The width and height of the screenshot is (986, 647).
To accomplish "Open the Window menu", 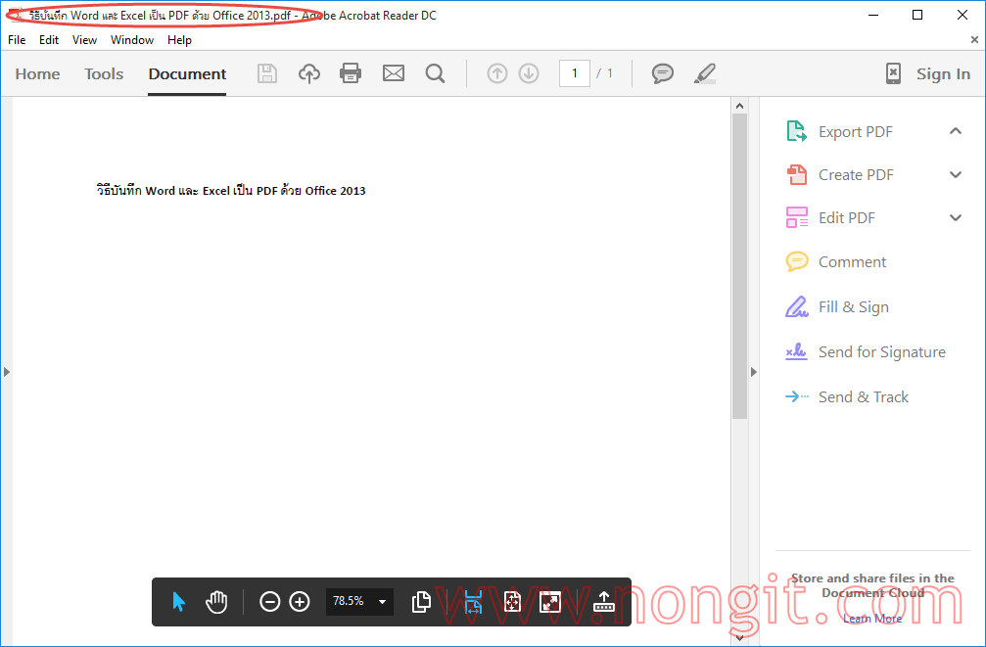I will coord(132,39).
